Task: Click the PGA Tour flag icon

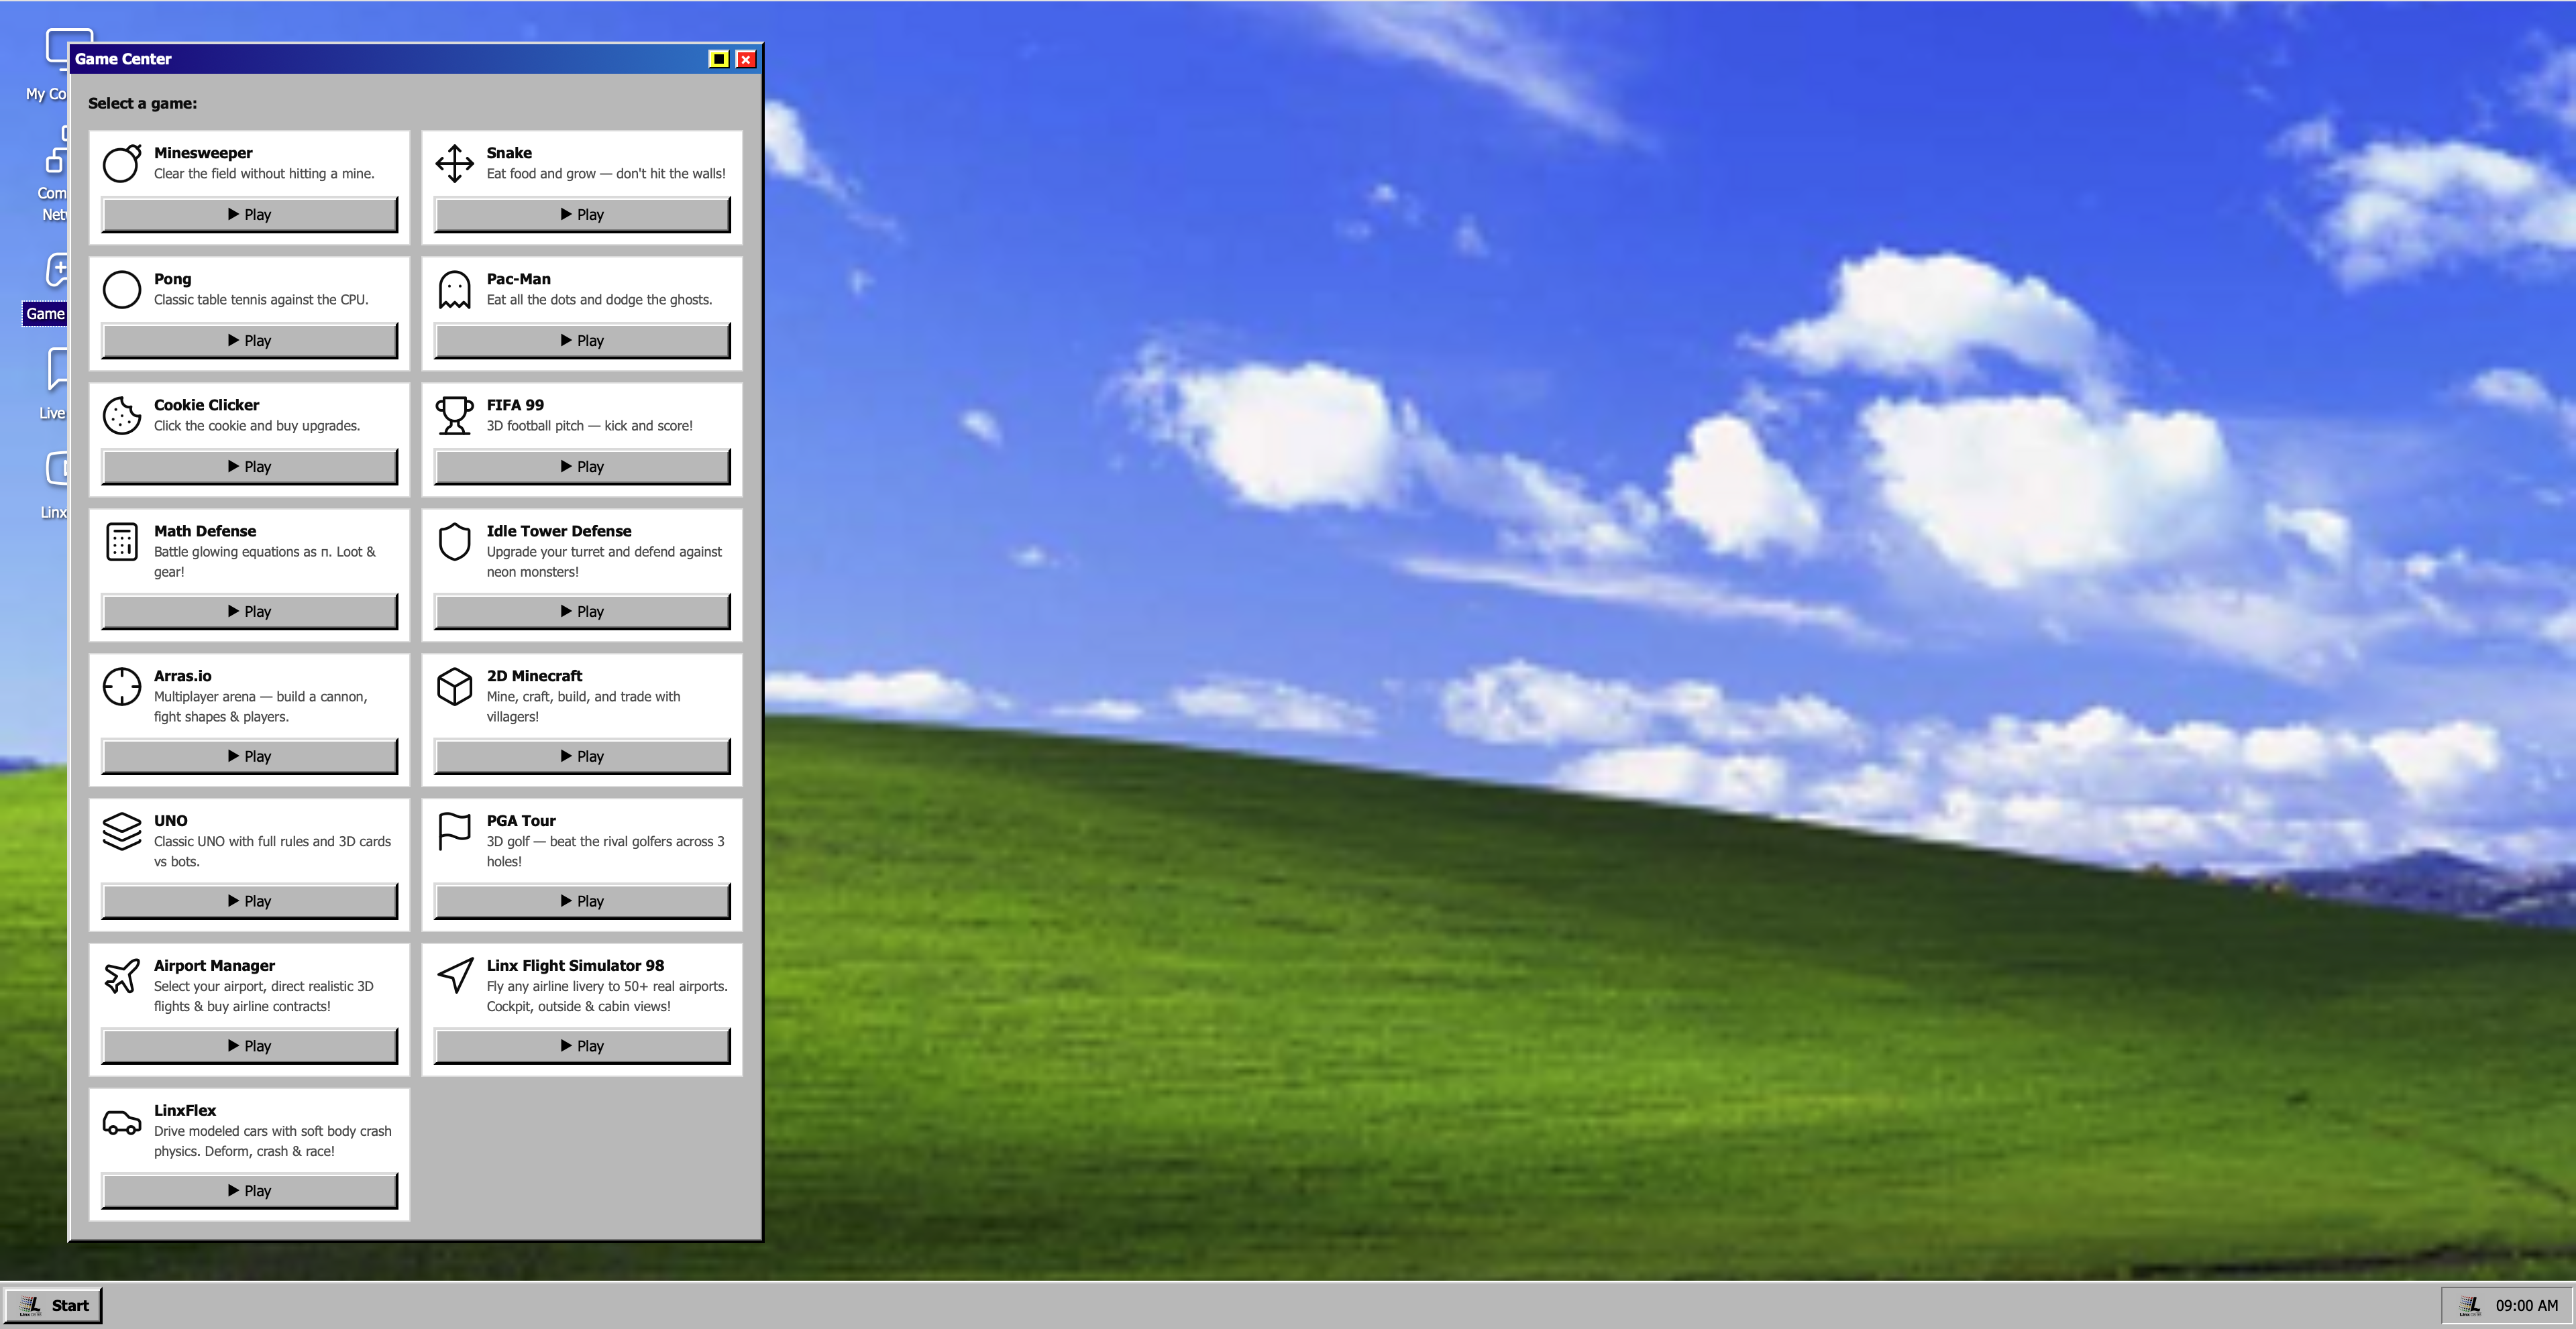Action: pyautogui.click(x=454, y=831)
